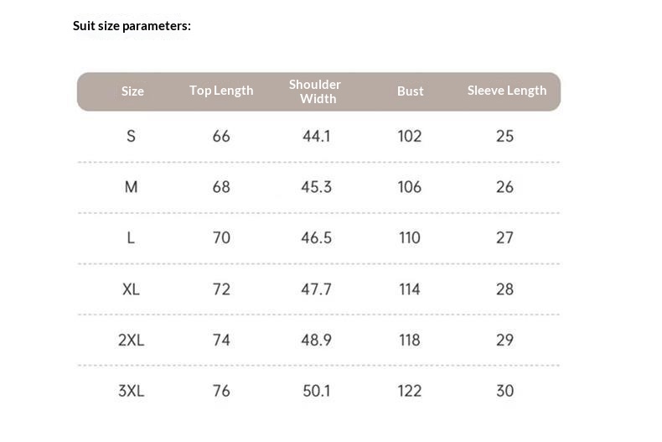This screenshot has width=662, height=442.
Task: Click the sleeve length value 25
Action: [x=504, y=136]
